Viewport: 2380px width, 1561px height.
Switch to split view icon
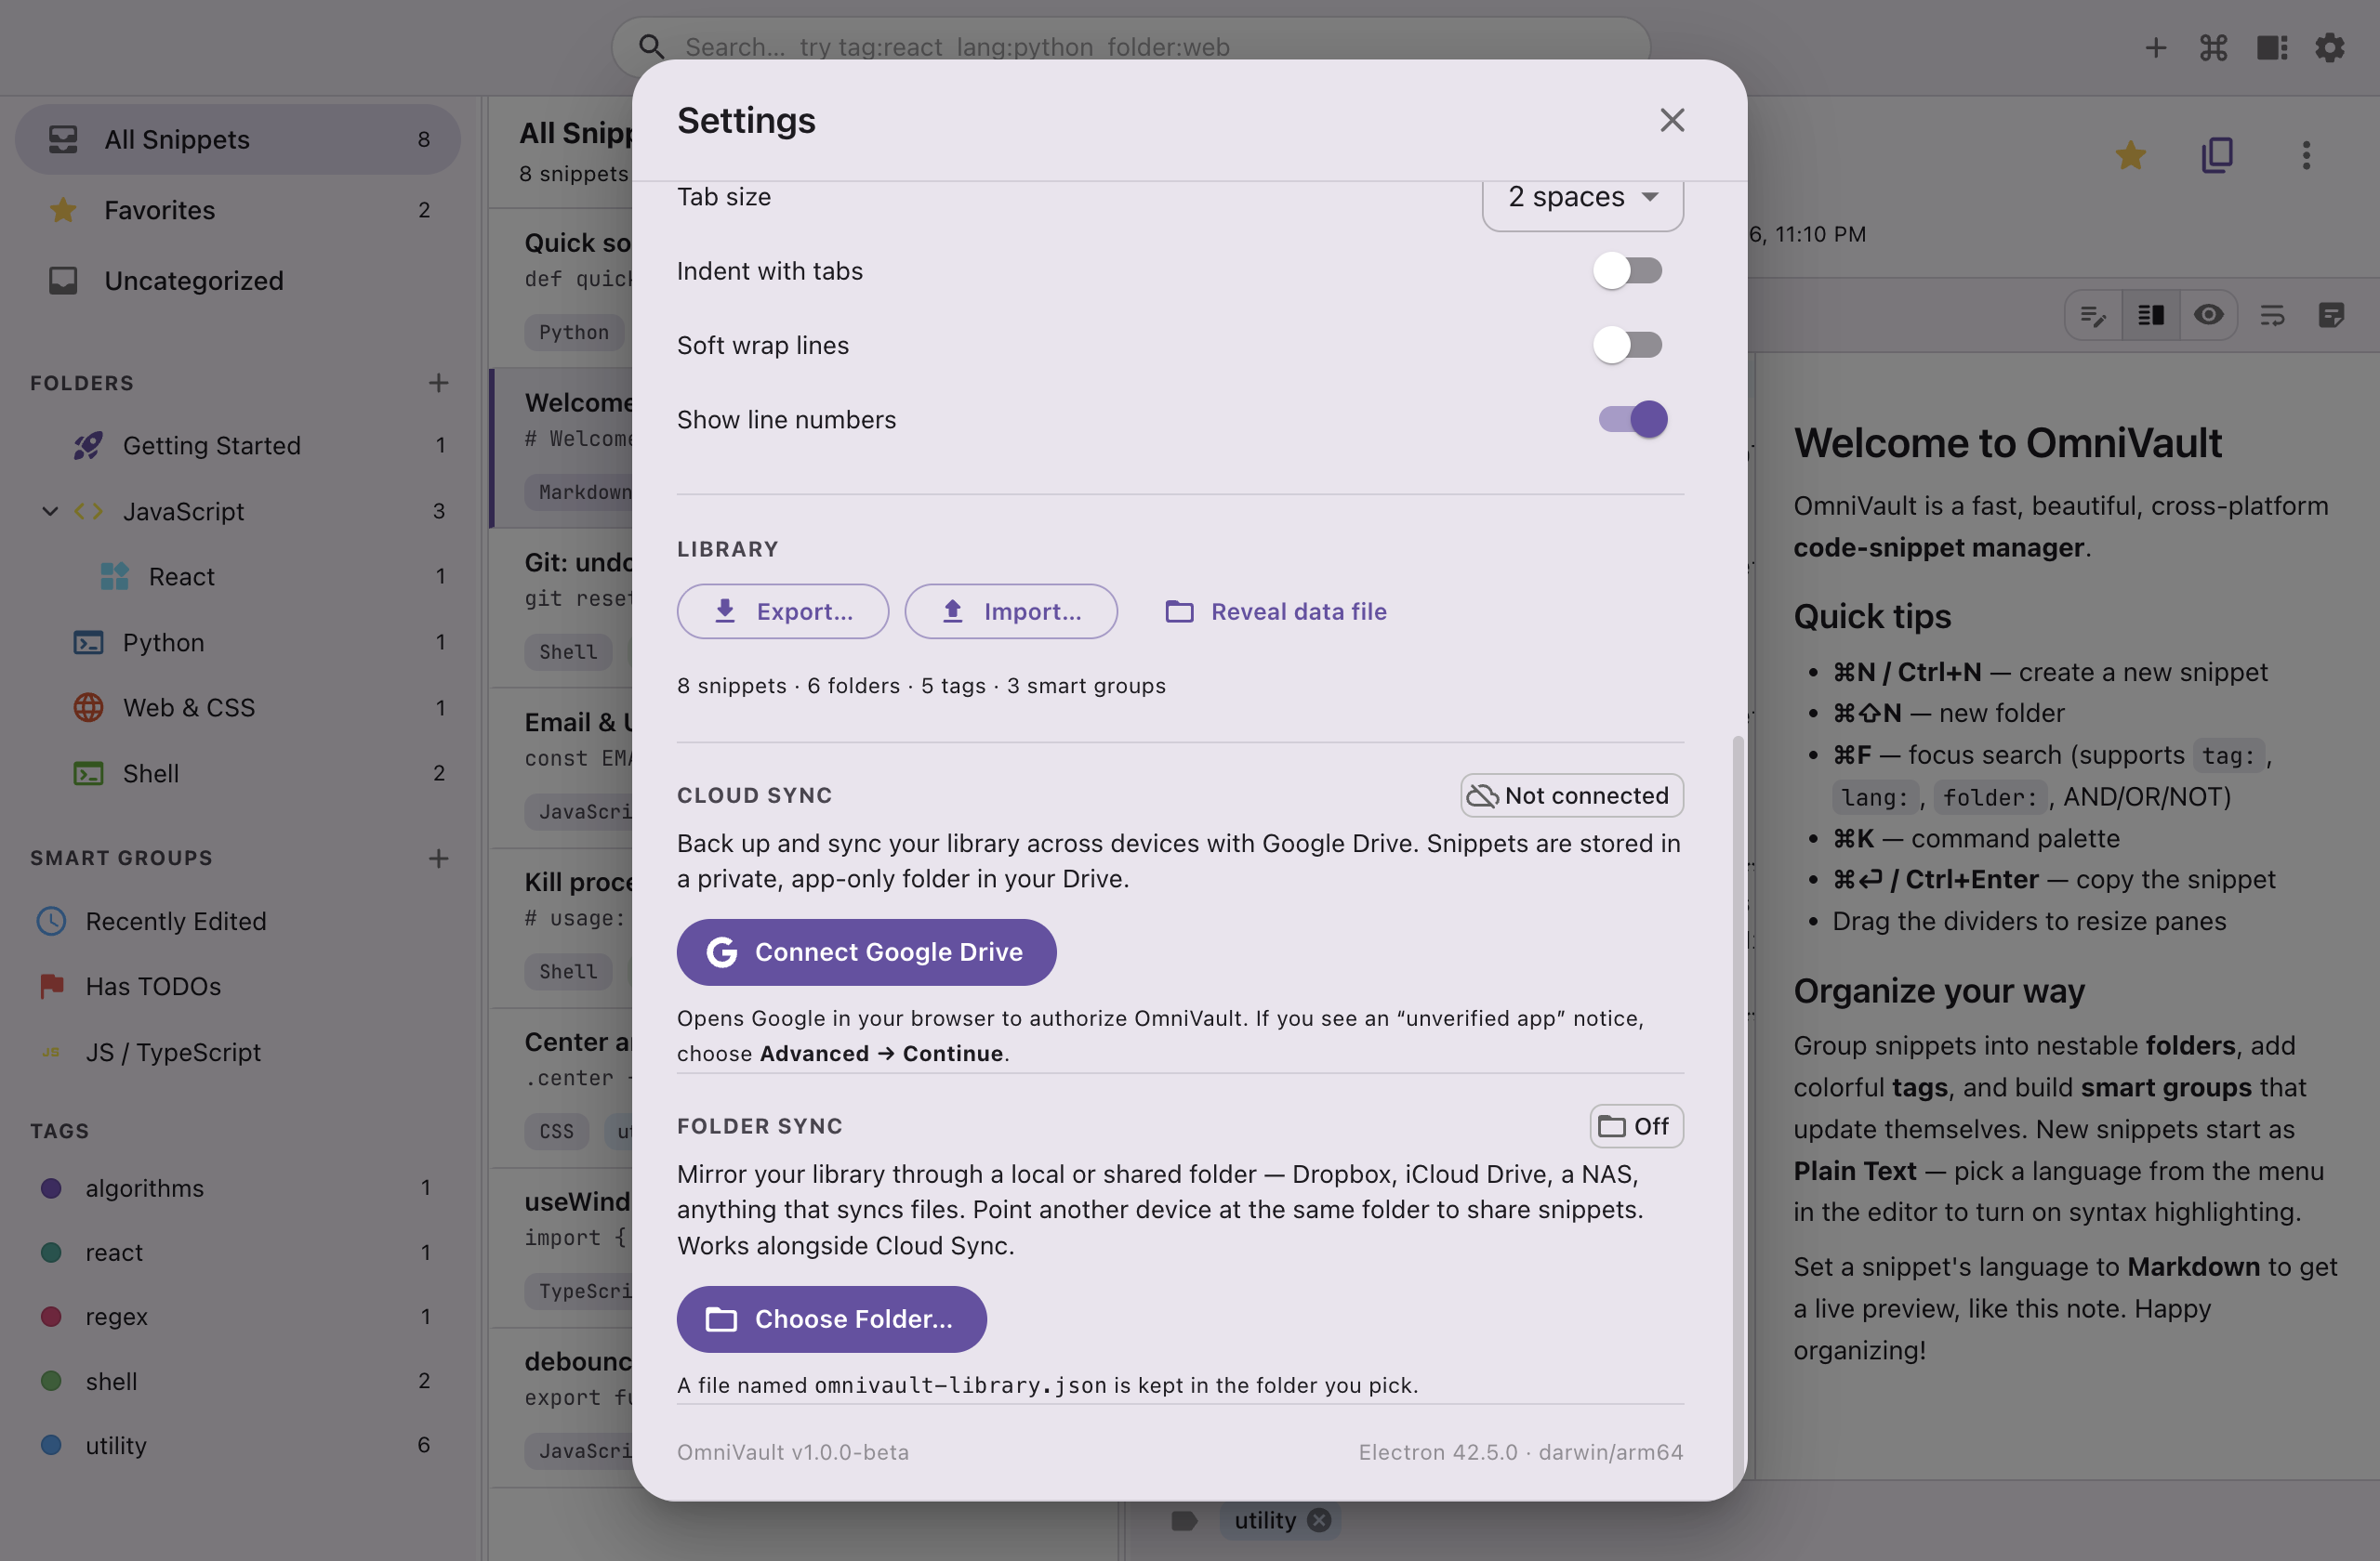pyautogui.click(x=2151, y=316)
